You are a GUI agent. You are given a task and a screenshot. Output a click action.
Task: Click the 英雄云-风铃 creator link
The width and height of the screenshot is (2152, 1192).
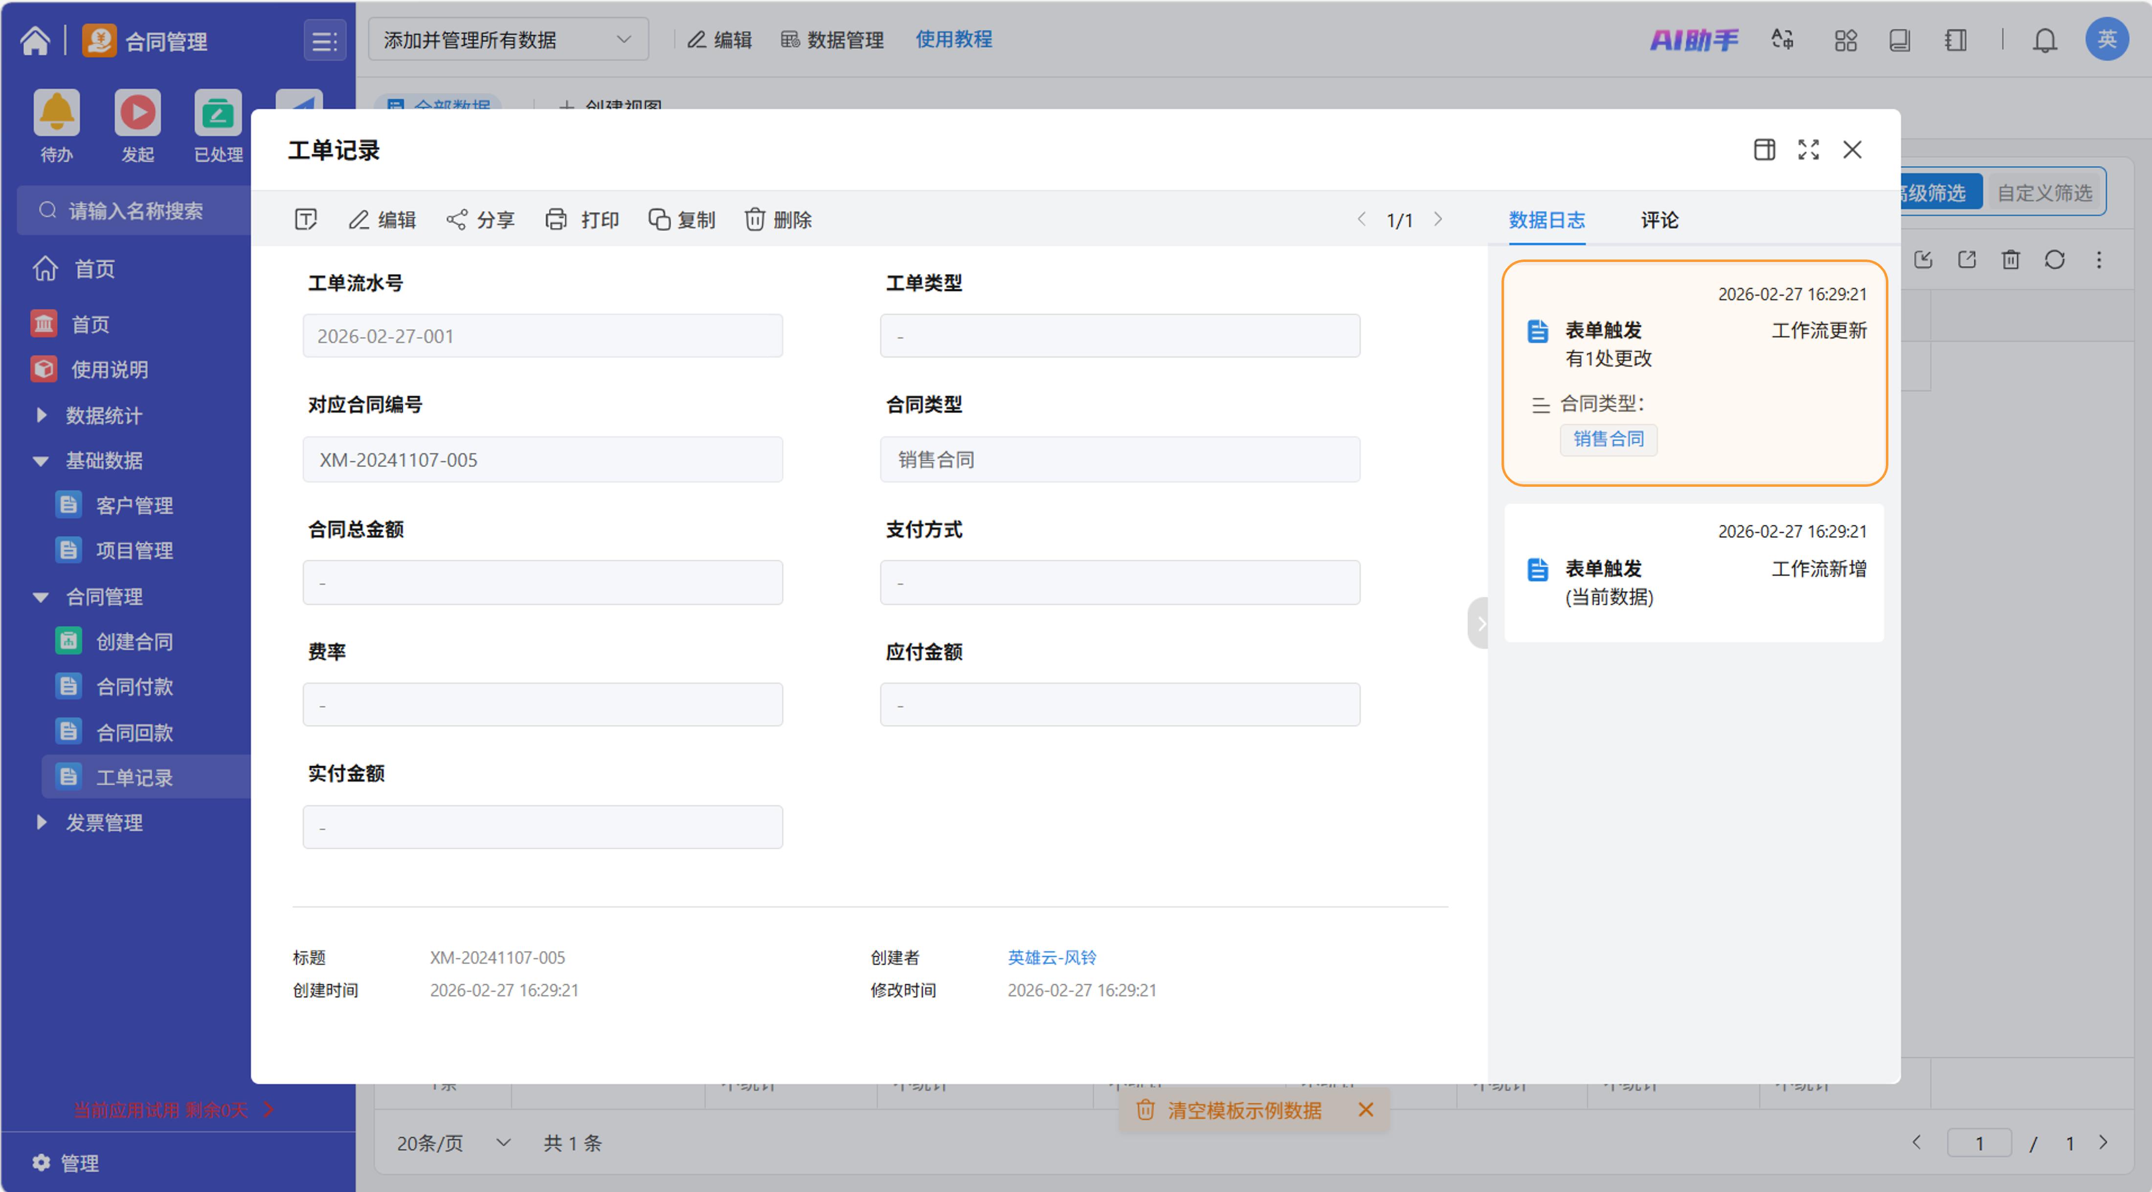tap(1051, 957)
